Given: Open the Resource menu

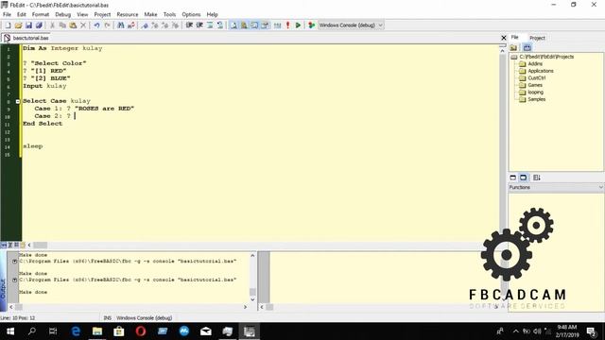Looking at the screenshot, I should click(x=128, y=14).
